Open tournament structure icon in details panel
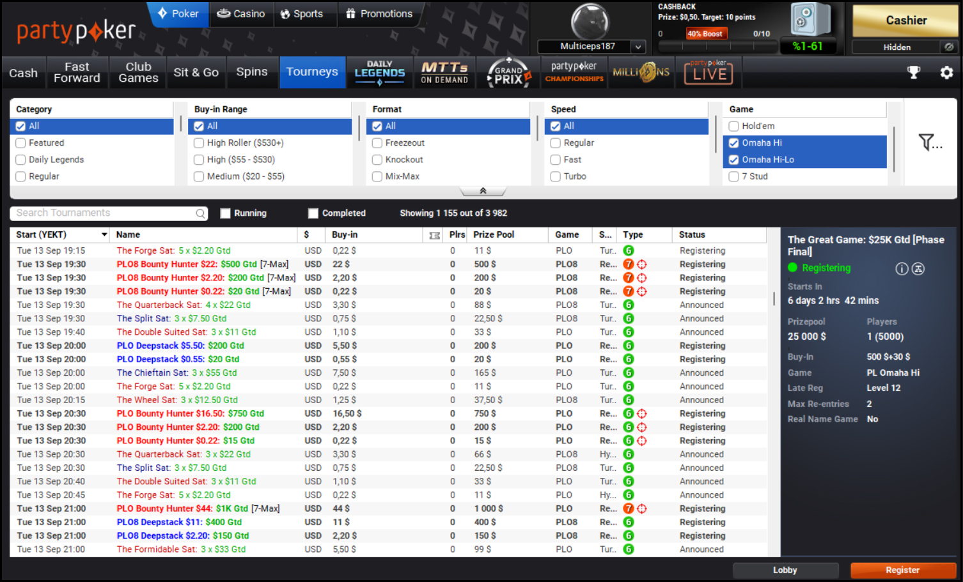 pyautogui.click(x=918, y=269)
